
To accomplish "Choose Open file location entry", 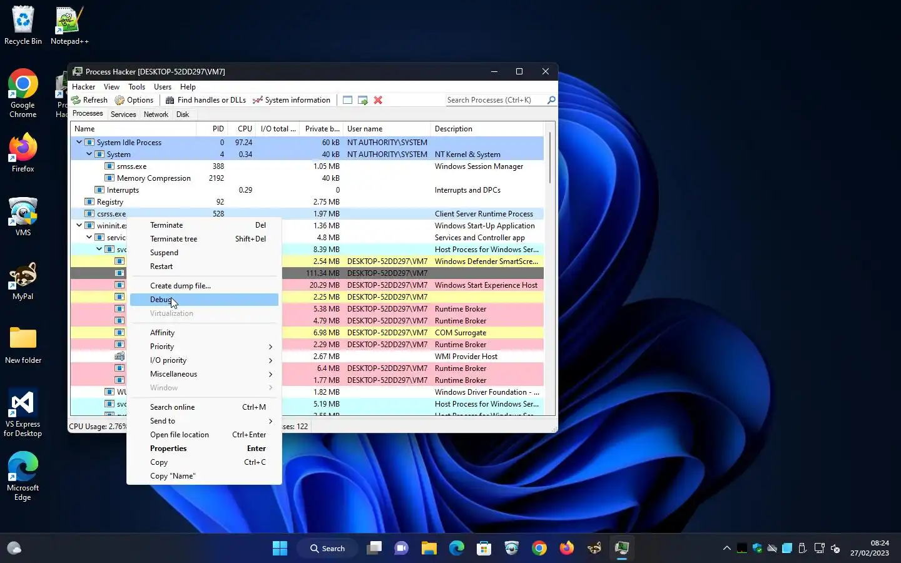I will [x=204, y=435].
